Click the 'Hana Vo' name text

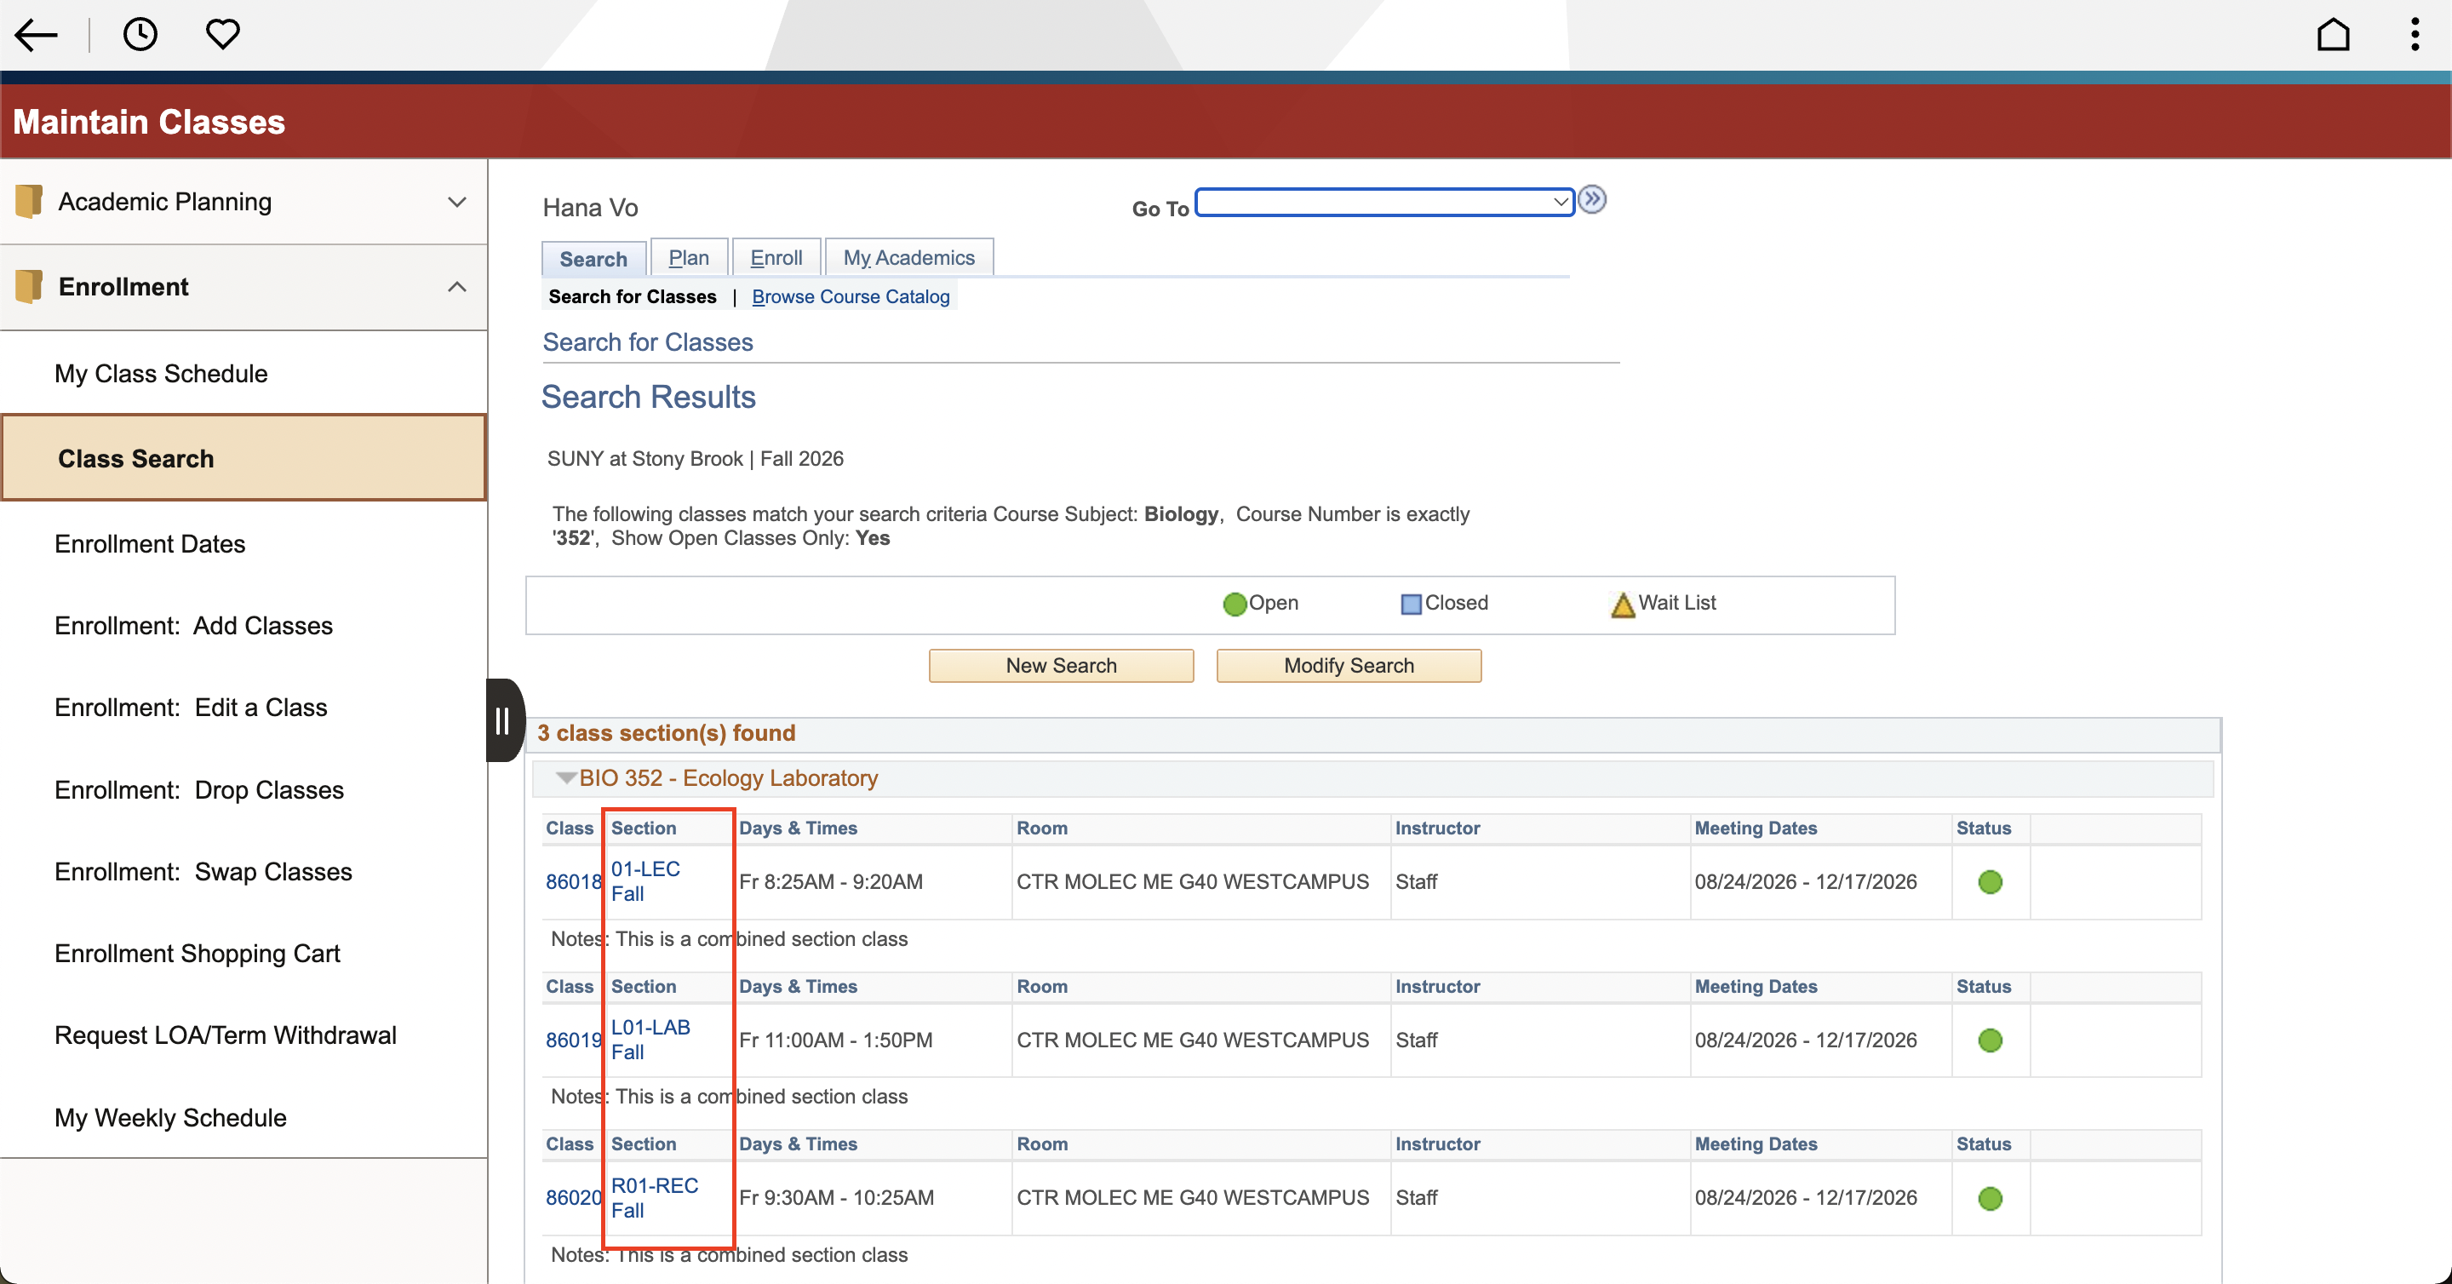coord(590,208)
